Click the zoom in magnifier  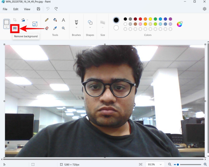[x=205, y=164]
